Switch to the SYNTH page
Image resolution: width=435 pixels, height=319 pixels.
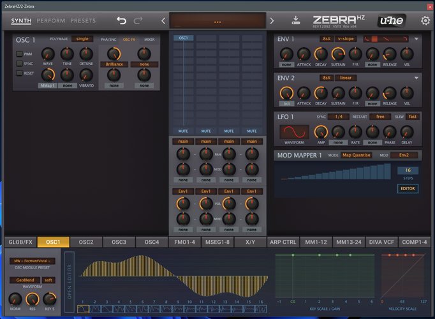point(21,21)
